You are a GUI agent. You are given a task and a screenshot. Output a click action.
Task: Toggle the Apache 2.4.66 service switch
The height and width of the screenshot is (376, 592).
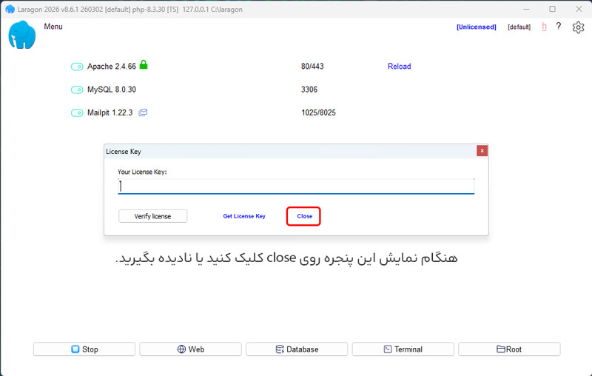coord(77,67)
